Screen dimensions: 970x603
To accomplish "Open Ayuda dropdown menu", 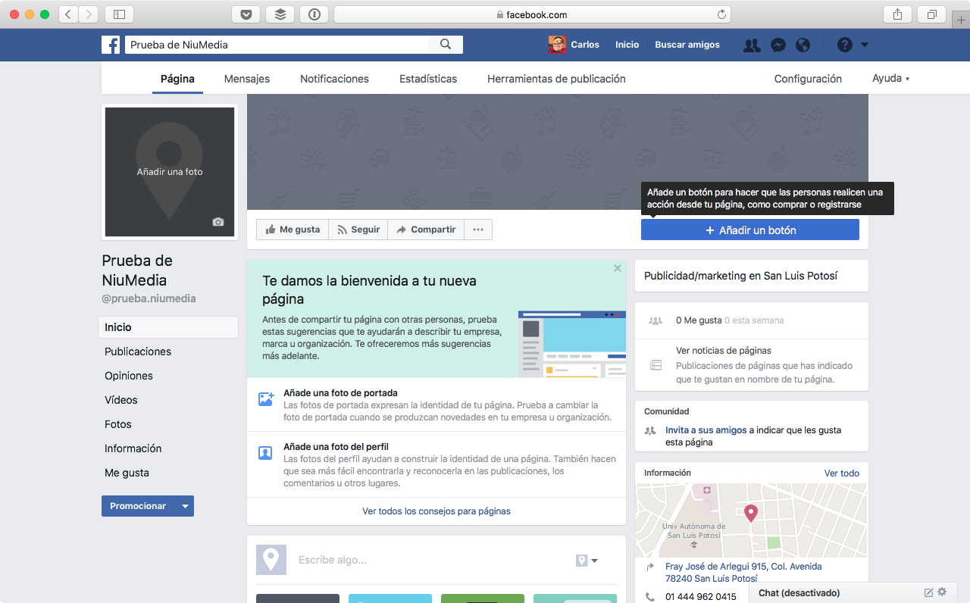I will pyautogui.click(x=890, y=79).
